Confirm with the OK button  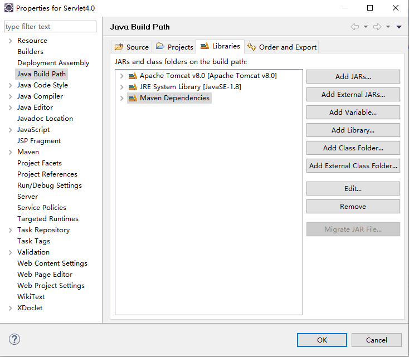click(x=322, y=340)
